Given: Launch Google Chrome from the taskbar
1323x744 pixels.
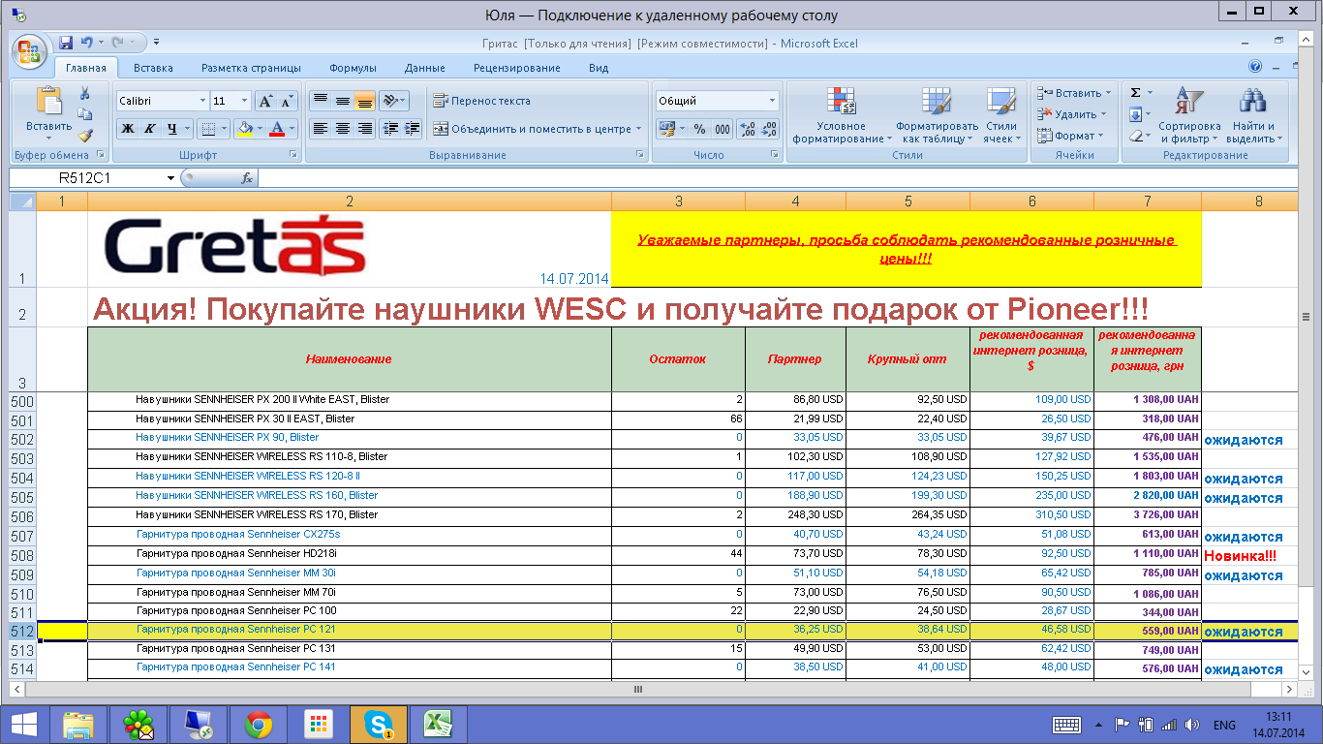Looking at the screenshot, I should (x=258, y=724).
